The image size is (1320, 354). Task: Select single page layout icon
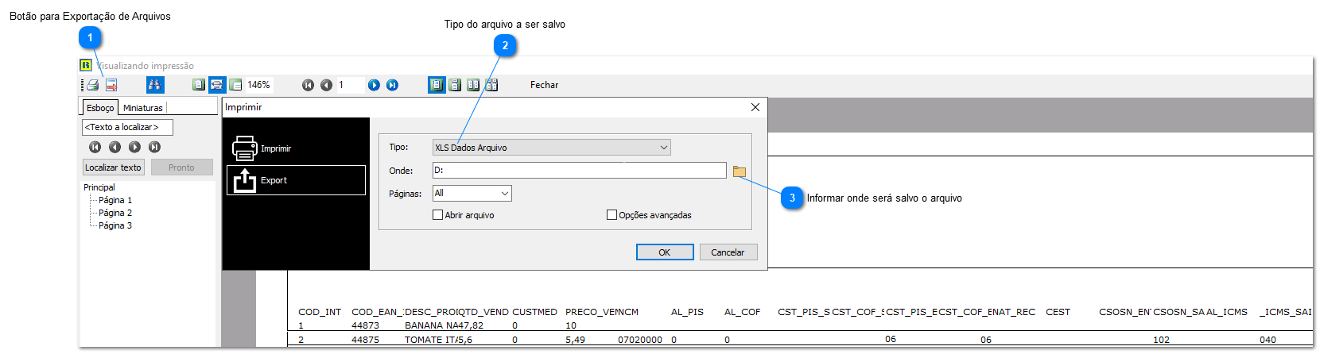437,85
